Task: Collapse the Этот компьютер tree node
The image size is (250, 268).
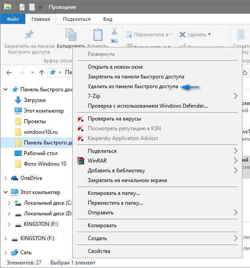Action: point(6,192)
